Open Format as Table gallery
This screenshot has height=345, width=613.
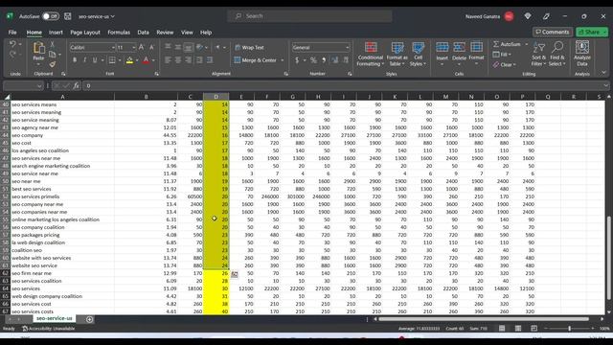tap(397, 54)
